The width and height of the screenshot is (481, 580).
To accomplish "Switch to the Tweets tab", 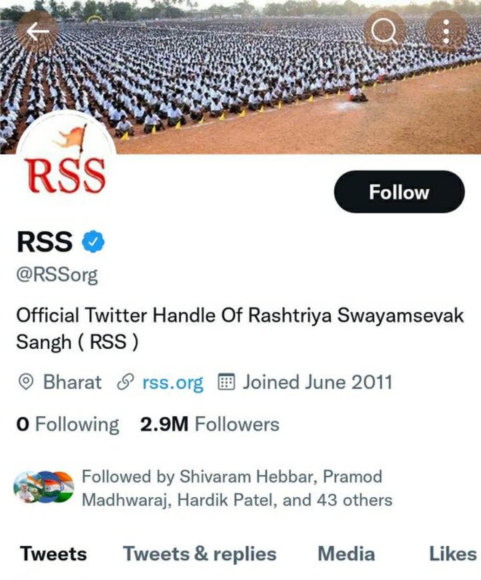I will coord(53,554).
